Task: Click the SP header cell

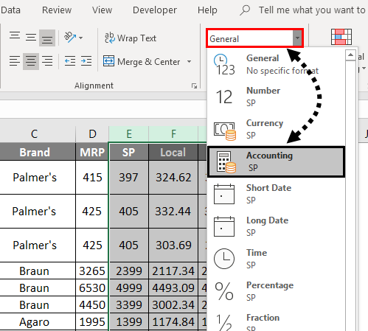Action: point(129,152)
